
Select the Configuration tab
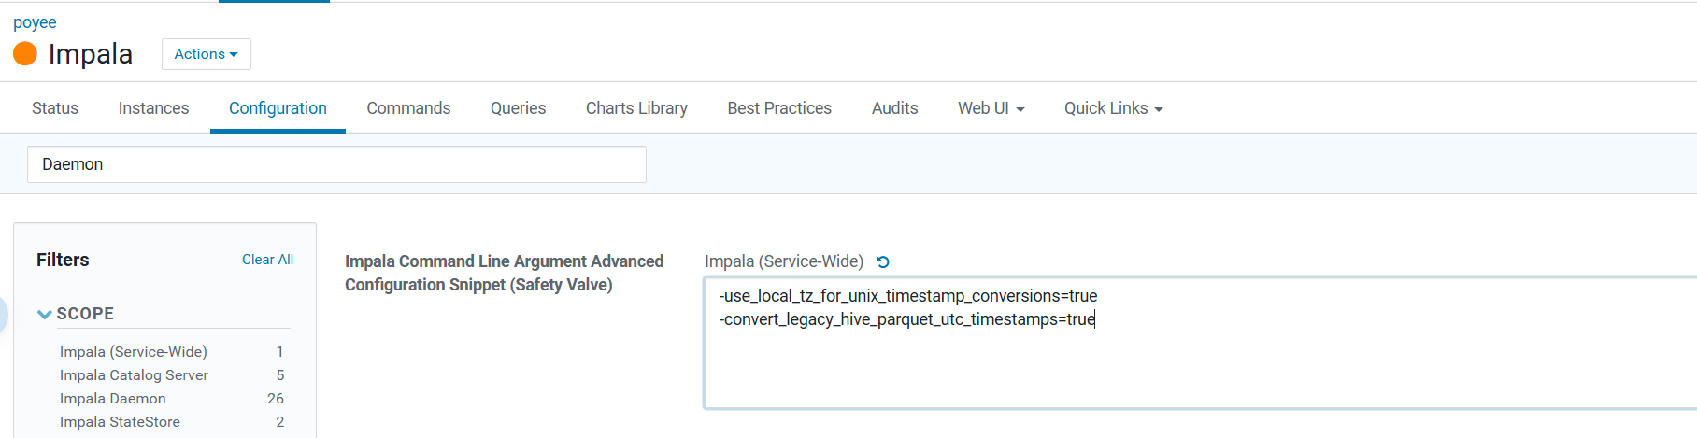pos(278,108)
